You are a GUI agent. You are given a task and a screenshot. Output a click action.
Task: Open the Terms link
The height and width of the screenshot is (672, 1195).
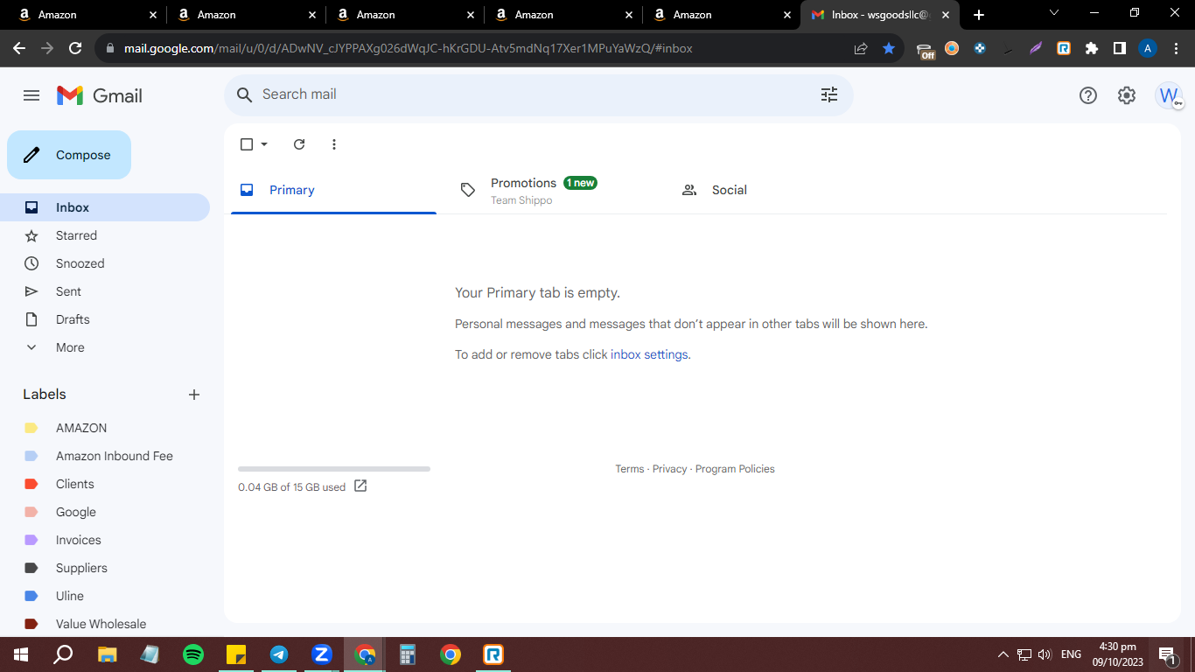point(629,469)
